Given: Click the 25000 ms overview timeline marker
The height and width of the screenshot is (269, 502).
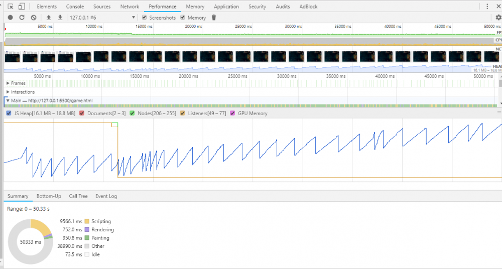Looking at the screenshot, I should pos(243,26).
